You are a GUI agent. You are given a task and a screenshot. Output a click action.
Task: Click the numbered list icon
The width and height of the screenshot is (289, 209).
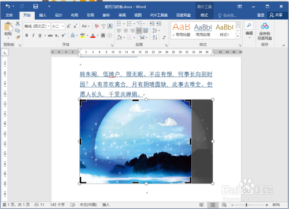point(129,24)
